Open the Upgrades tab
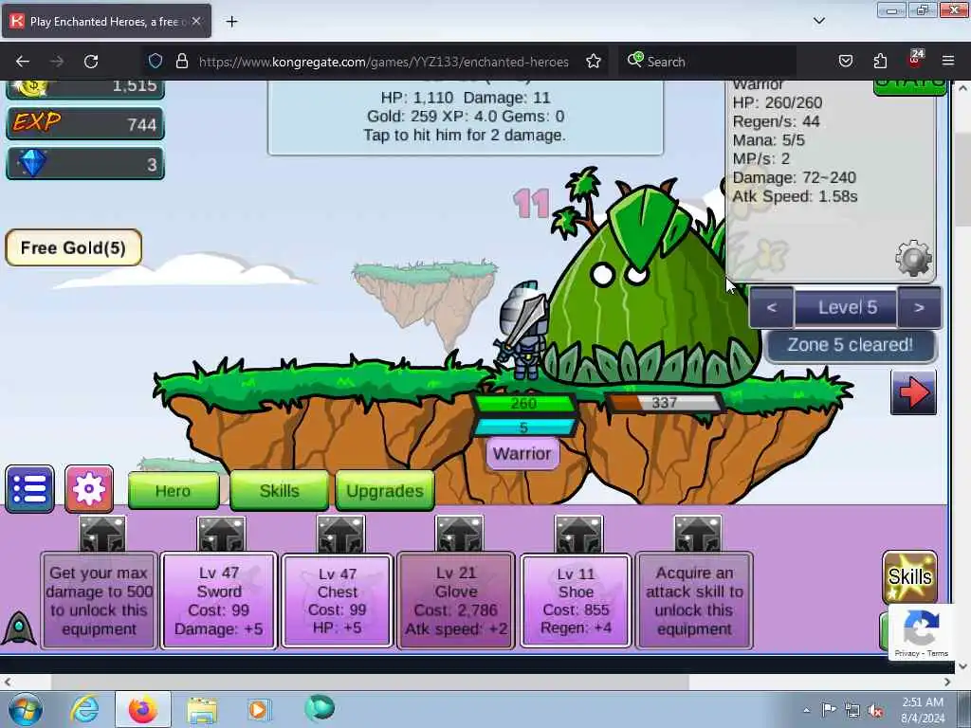This screenshot has width=971, height=728. click(x=385, y=491)
